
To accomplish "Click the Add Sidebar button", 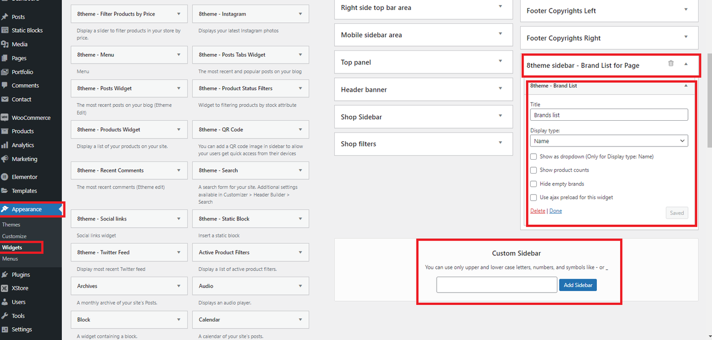I will (578, 285).
